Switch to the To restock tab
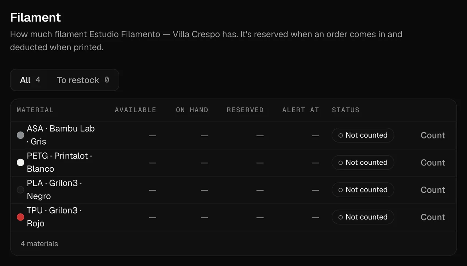This screenshot has width=467, height=266. tap(83, 80)
